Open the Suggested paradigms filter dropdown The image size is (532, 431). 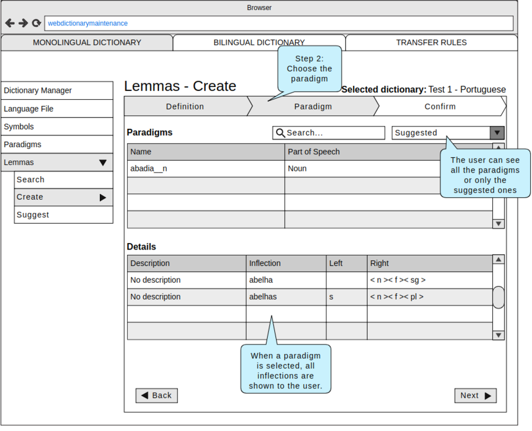pyautogui.click(x=497, y=133)
